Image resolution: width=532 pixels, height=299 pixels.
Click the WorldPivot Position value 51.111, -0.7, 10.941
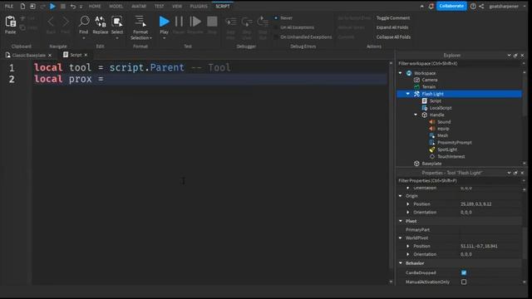[x=479, y=246]
